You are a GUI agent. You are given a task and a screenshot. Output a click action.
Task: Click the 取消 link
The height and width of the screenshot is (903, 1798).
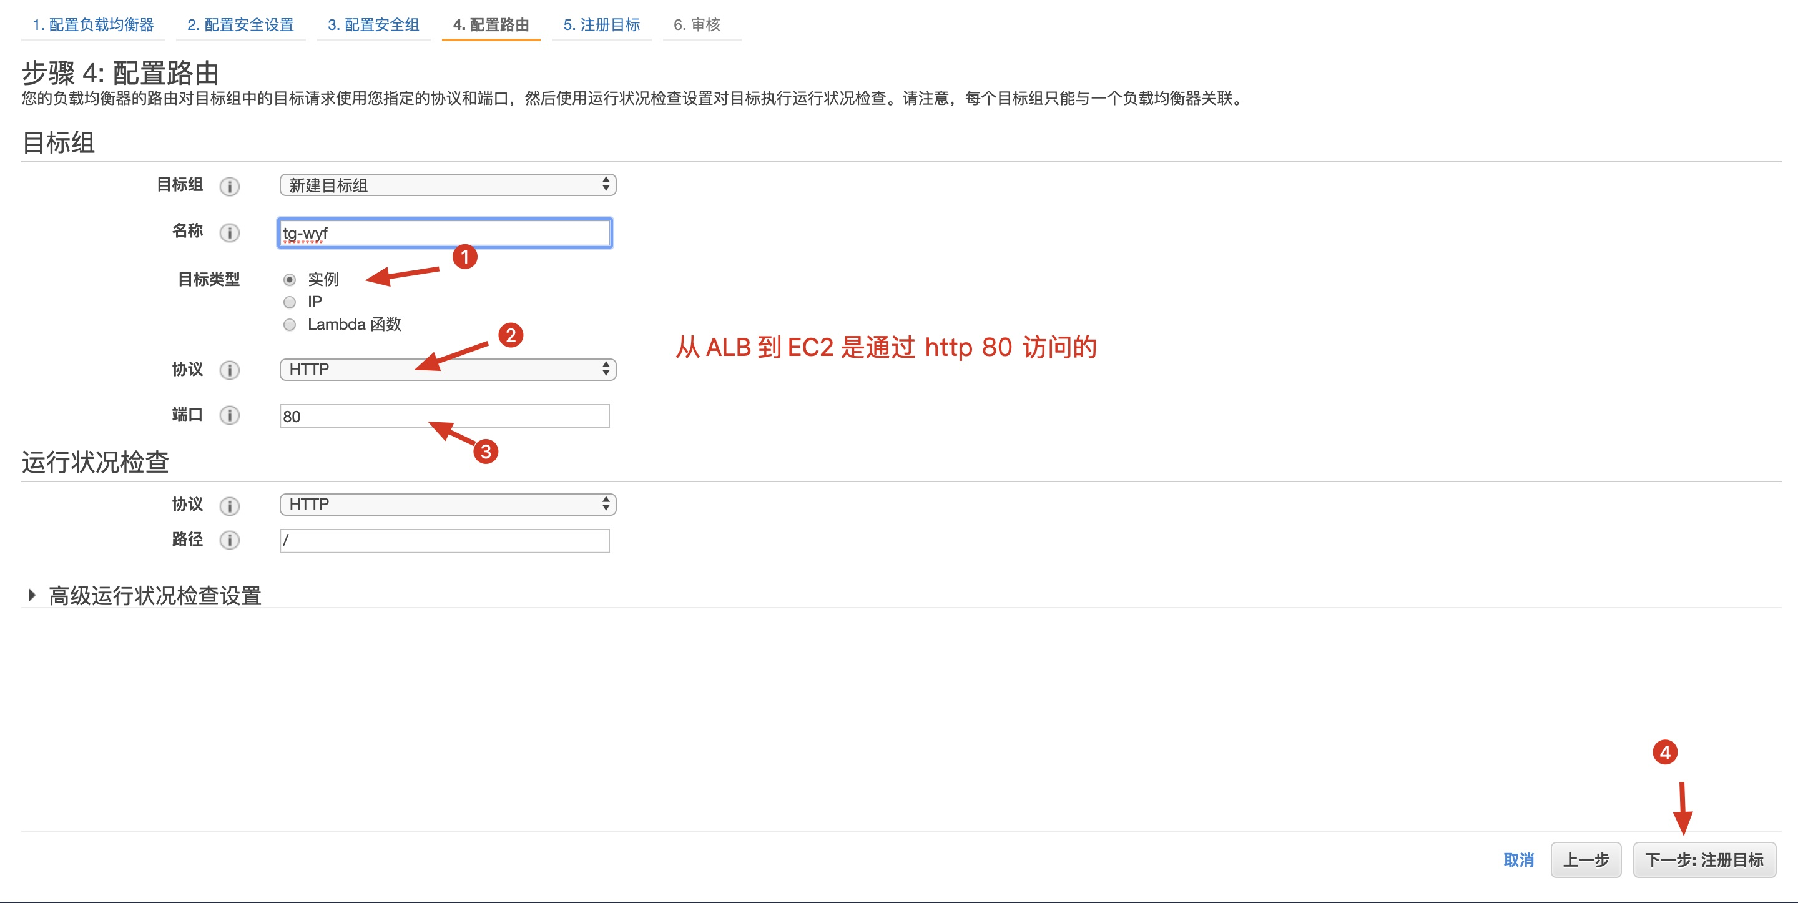click(1518, 860)
